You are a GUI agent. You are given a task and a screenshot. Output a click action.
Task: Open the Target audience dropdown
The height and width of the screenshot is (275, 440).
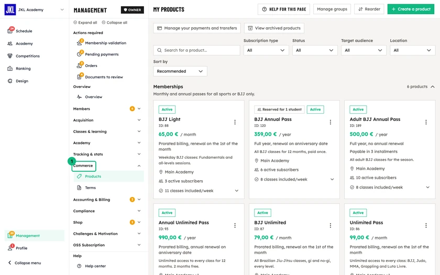pyautogui.click(x=364, y=50)
